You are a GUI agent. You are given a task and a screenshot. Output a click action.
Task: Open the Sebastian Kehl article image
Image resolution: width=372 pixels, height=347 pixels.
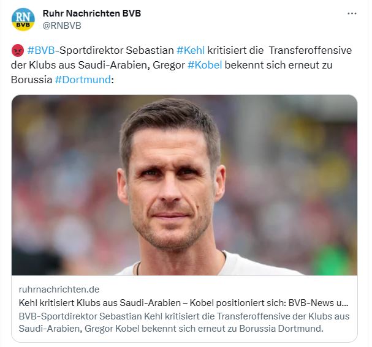tap(184, 185)
